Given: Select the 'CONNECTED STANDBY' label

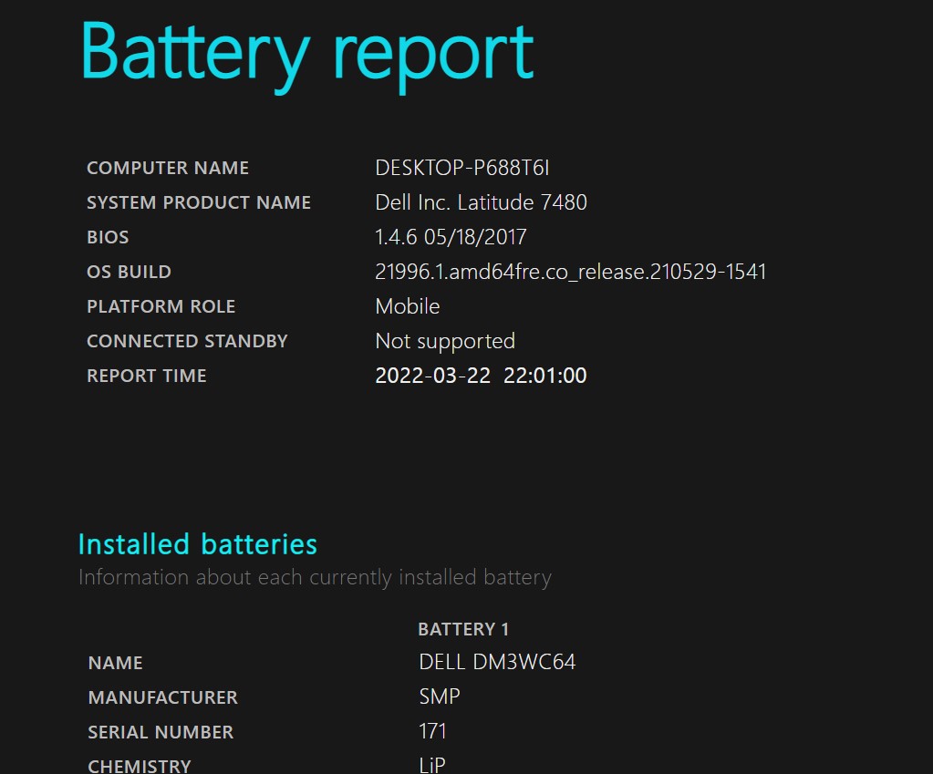Looking at the screenshot, I should point(188,341).
